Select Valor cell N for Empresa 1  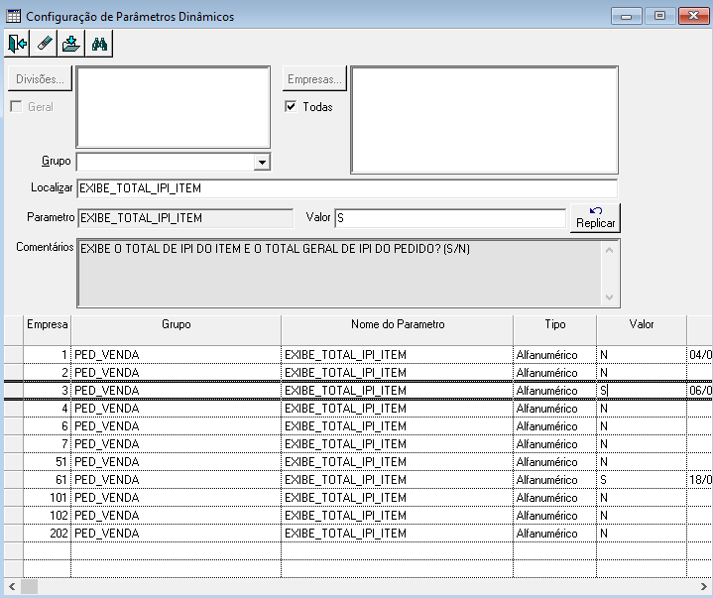(x=642, y=355)
